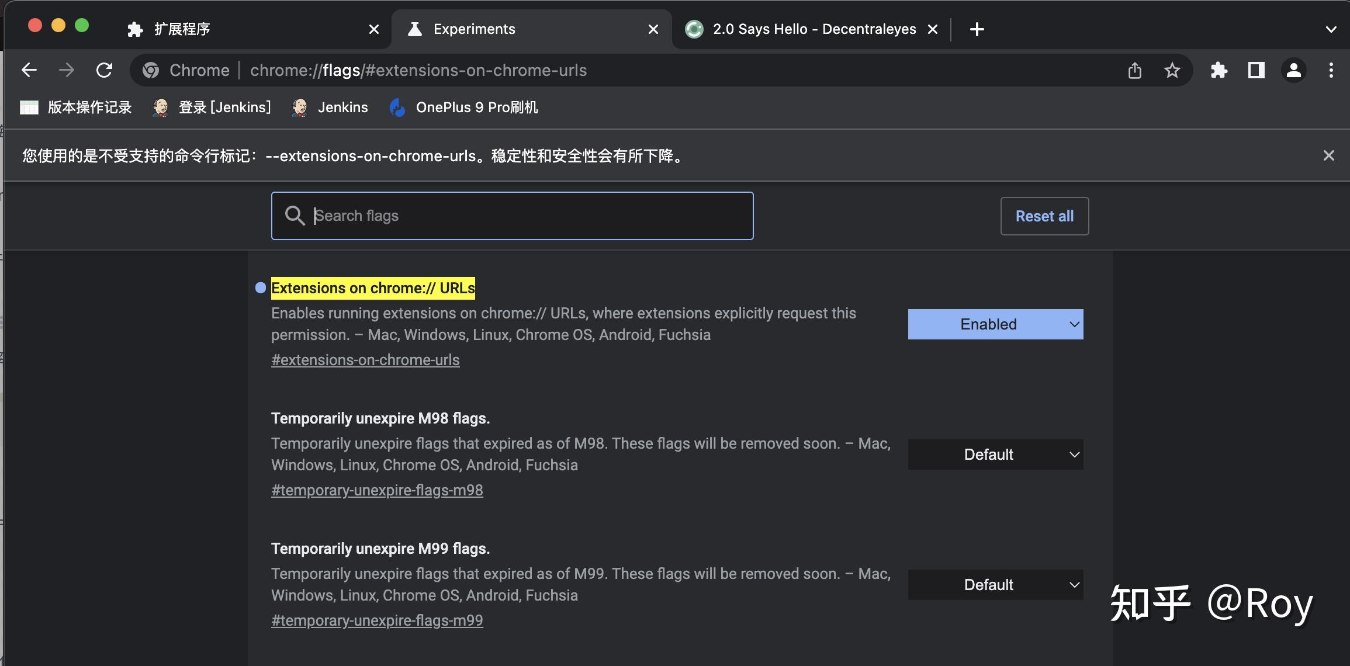
Task: Open the profile avatar menu
Action: (1293, 71)
